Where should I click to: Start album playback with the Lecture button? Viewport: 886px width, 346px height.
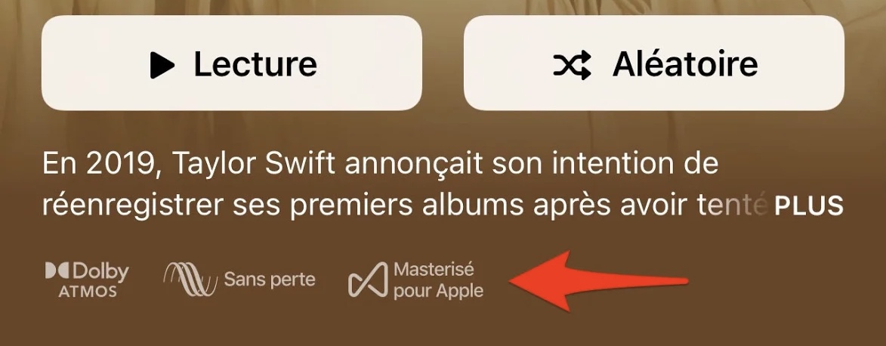232,63
